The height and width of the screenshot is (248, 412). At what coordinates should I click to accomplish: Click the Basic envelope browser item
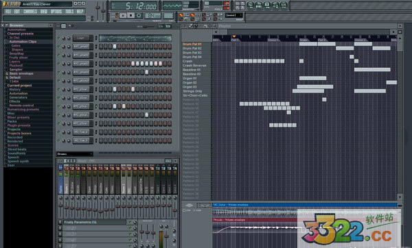point(21,73)
